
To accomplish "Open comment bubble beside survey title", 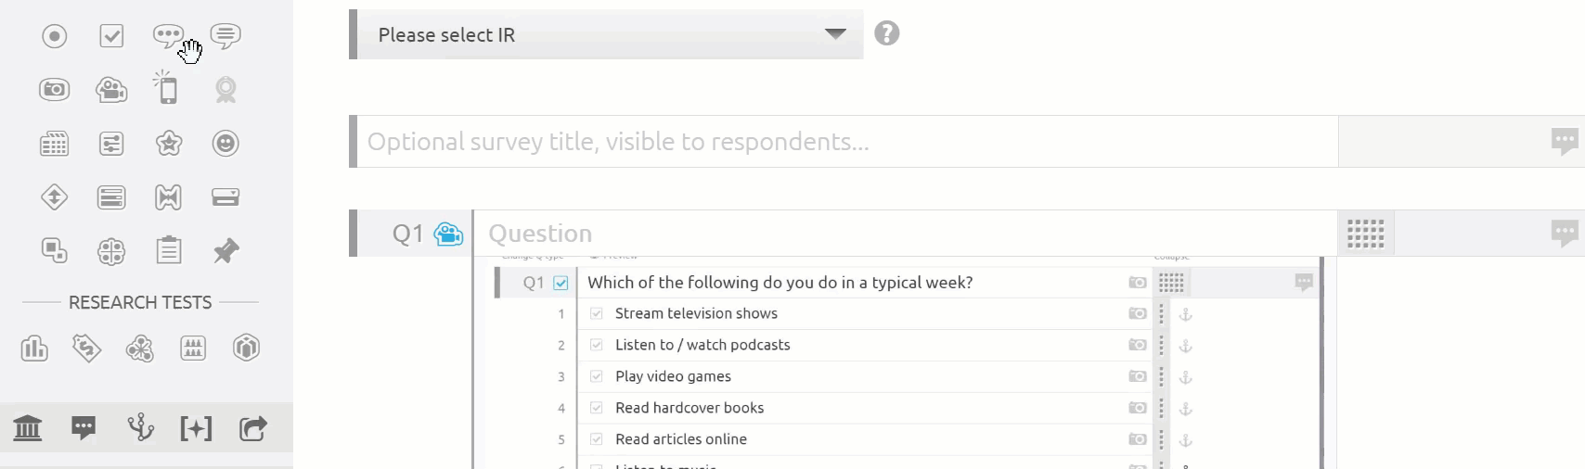I will 1565,142.
